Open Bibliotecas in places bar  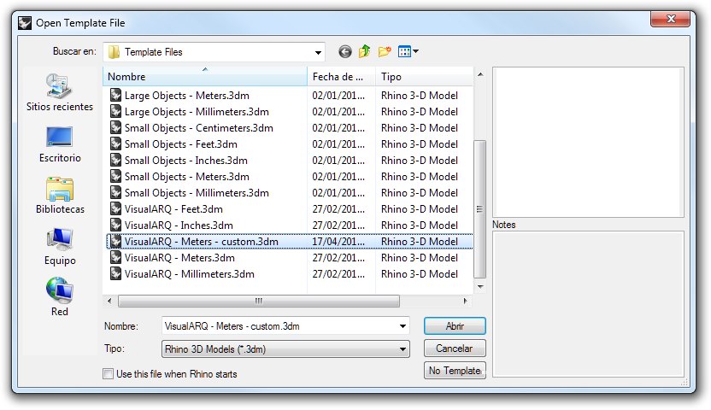[x=59, y=195]
